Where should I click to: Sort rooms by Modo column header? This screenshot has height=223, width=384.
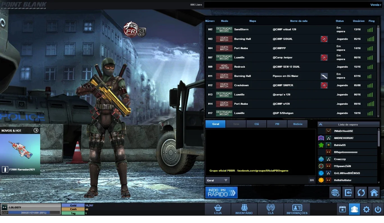tap(225, 21)
